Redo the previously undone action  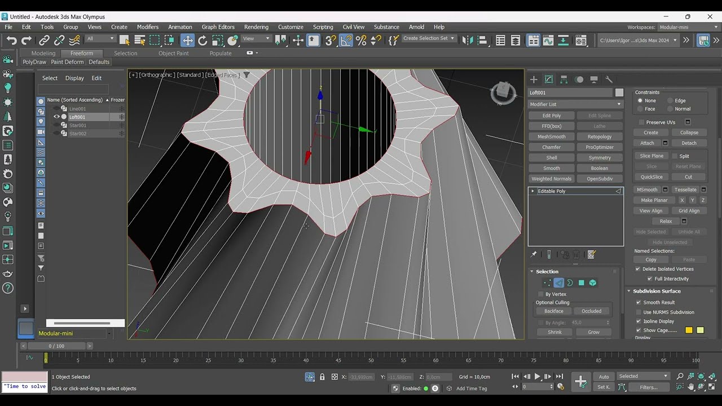27,40
